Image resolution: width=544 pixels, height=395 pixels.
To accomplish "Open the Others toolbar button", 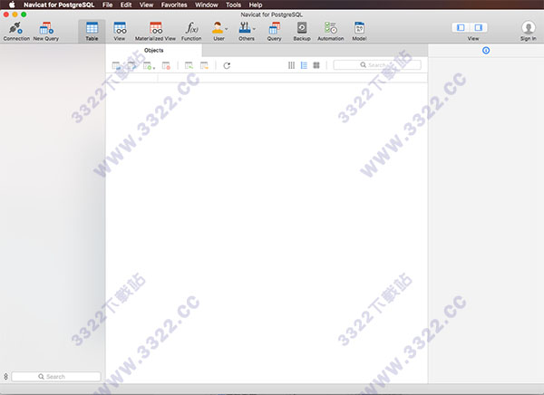I will click(246, 31).
